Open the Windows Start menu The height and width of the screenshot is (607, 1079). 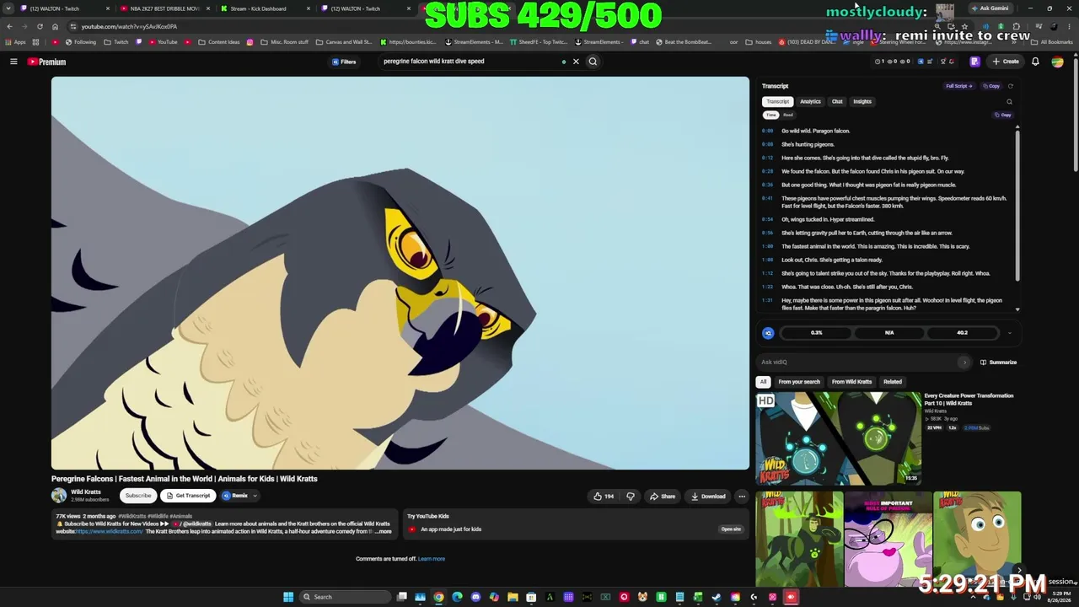point(288,597)
